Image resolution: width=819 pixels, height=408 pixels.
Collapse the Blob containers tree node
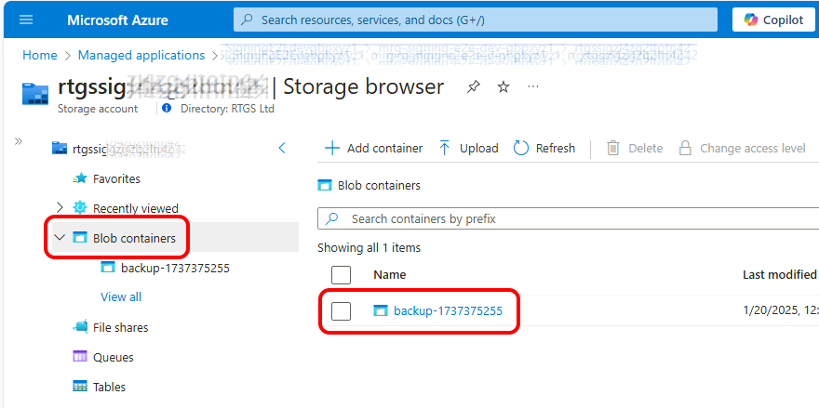tap(60, 238)
